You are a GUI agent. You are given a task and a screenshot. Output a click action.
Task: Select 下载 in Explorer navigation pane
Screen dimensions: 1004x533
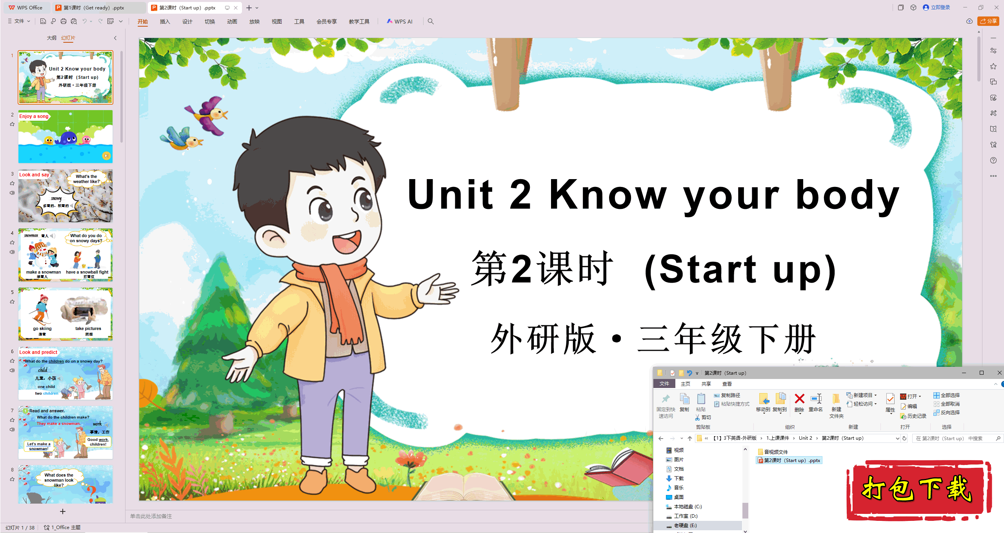click(x=675, y=479)
